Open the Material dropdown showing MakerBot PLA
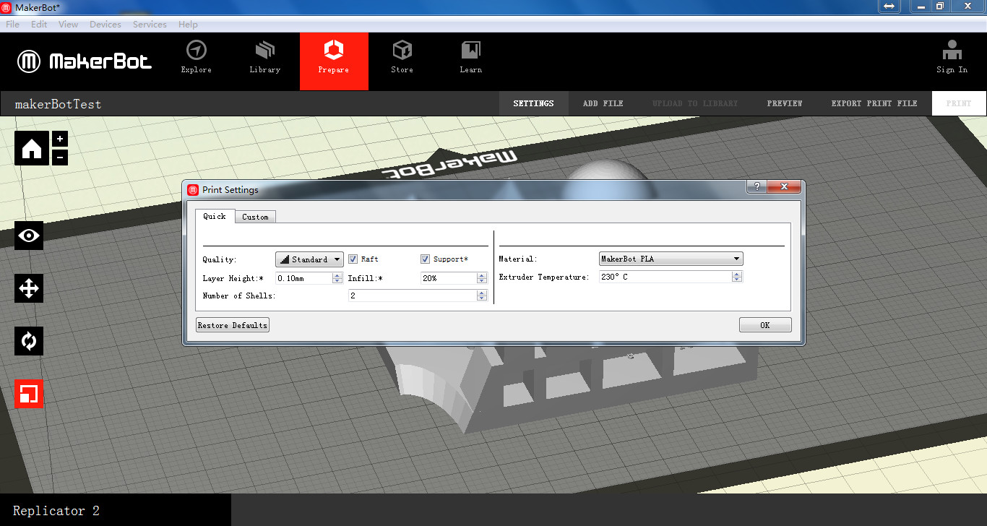 point(671,259)
